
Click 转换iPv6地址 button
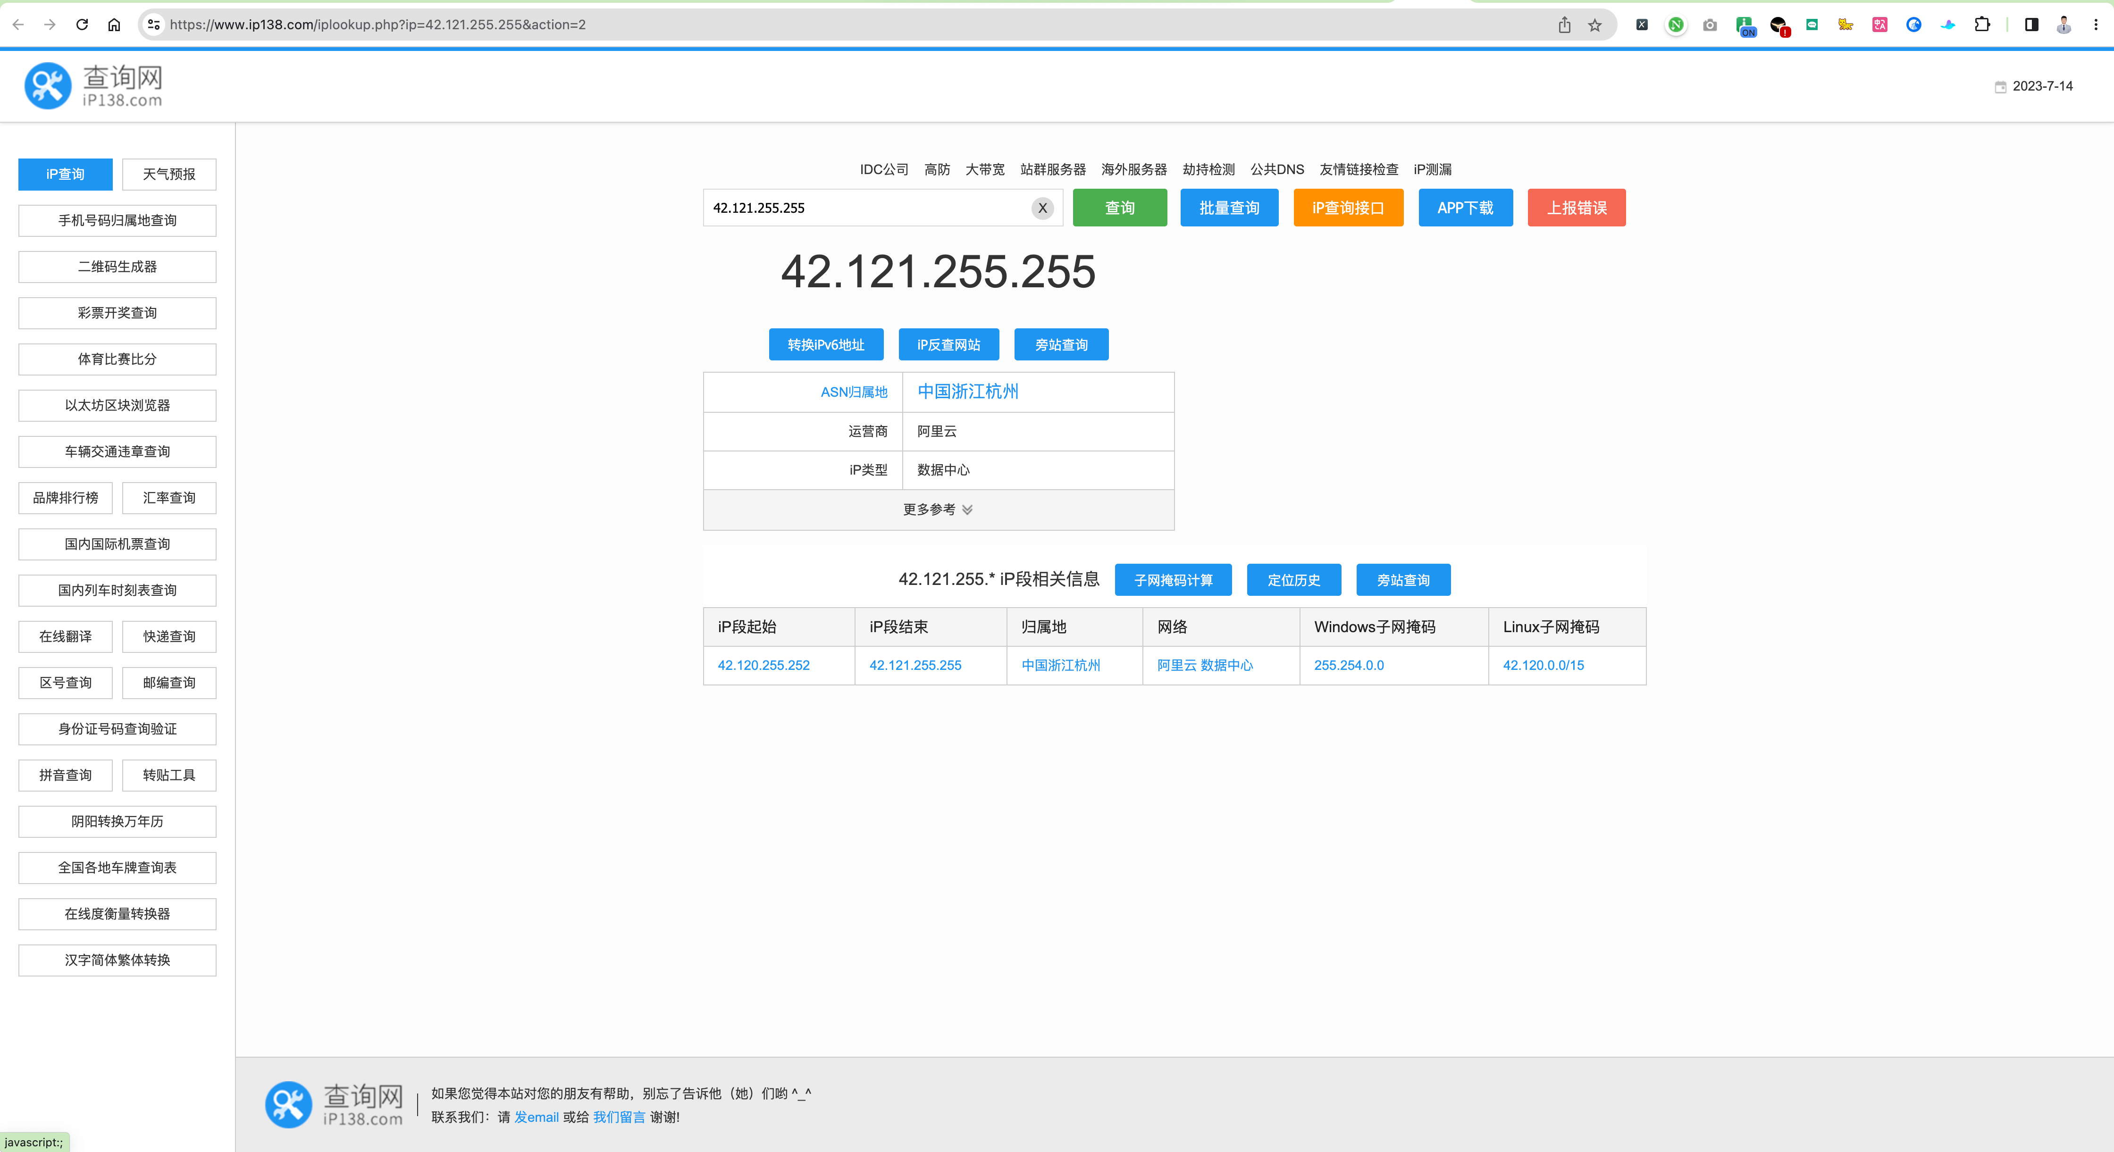[x=826, y=345]
